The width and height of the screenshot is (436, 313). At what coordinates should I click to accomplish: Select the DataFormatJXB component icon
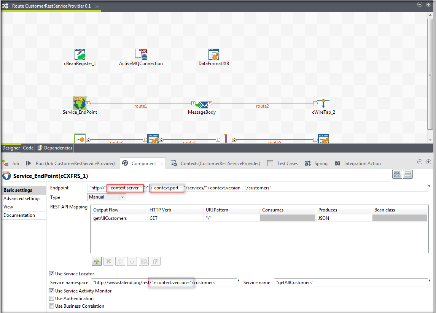pyautogui.click(x=214, y=54)
